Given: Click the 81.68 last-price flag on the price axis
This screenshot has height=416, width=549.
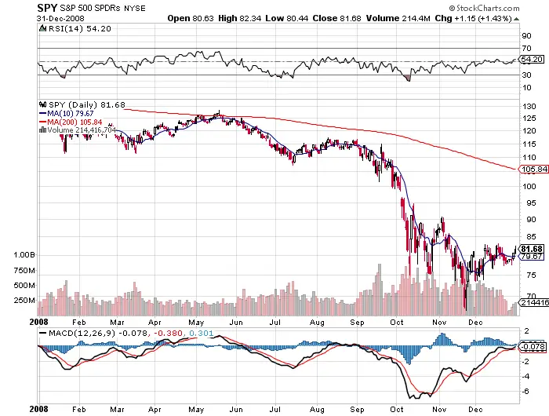Looking at the screenshot, I should tap(532, 249).
